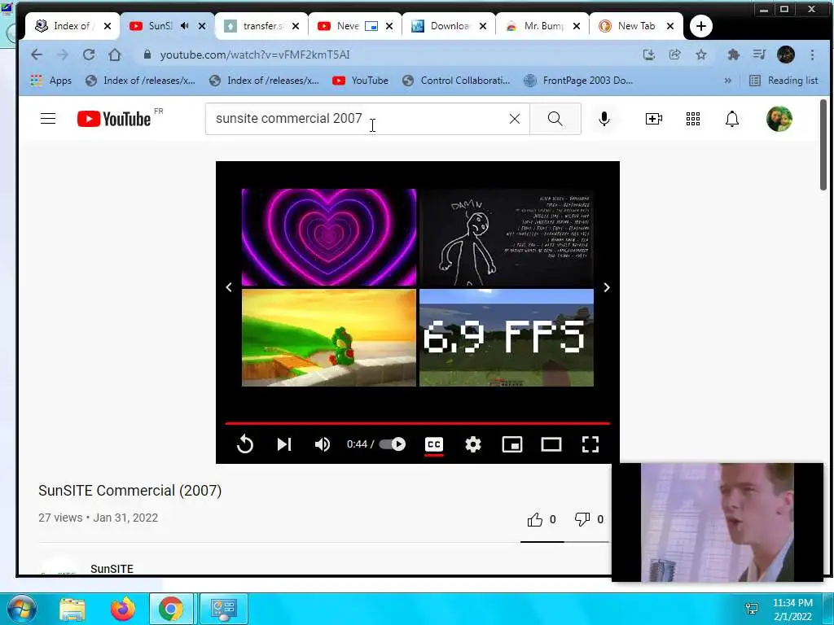Open the Apps bookmark shortcut

pyautogui.click(x=51, y=81)
